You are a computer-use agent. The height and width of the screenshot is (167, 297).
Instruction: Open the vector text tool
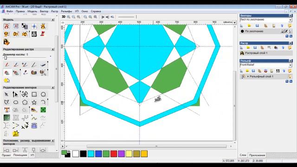pos(7,110)
